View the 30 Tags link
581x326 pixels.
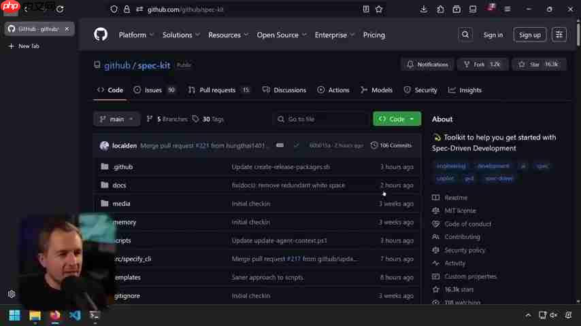pyautogui.click(x=208, y=119)
